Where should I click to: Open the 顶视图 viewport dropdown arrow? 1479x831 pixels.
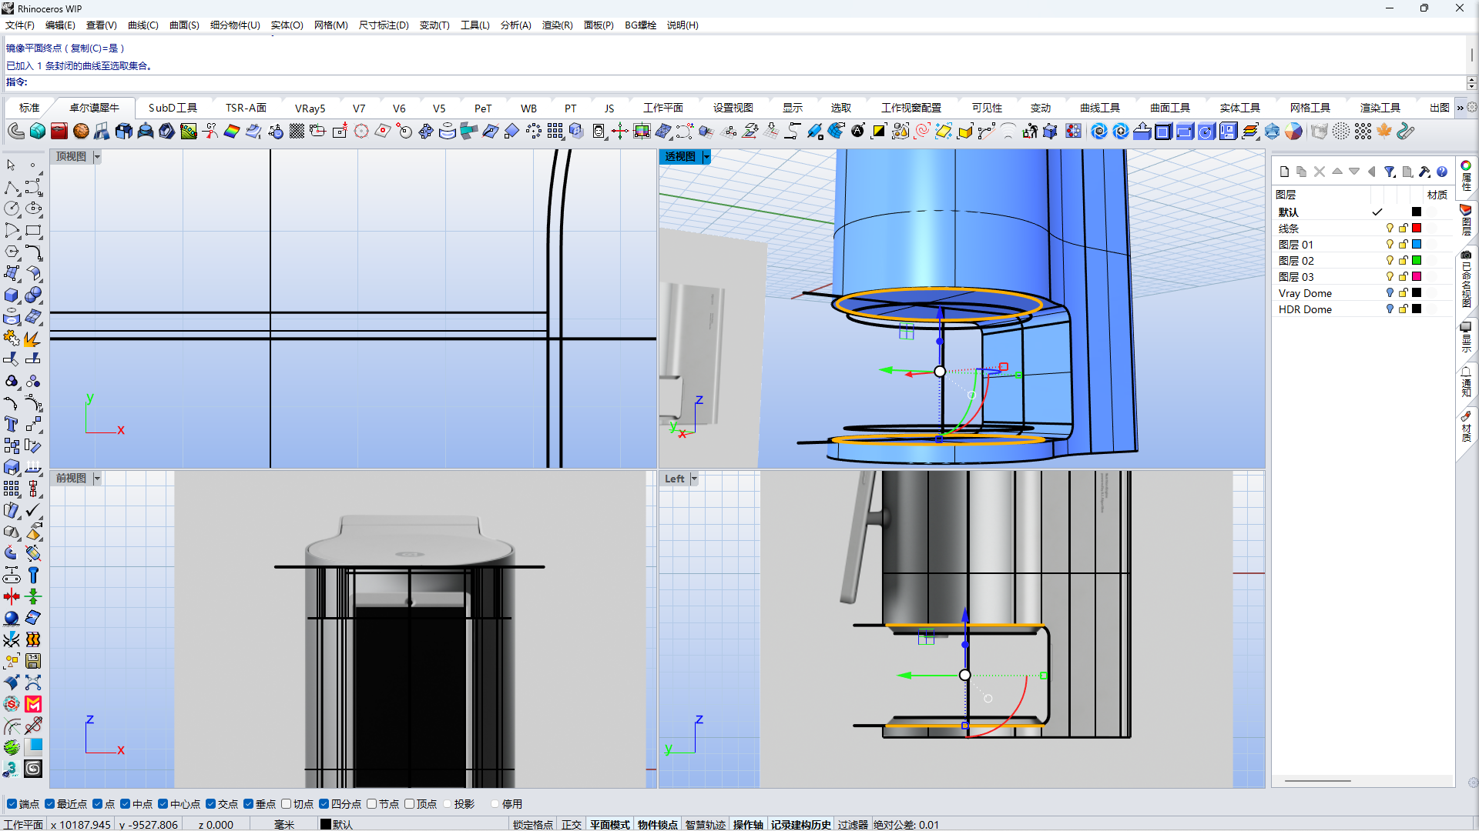tap(97, 156)
